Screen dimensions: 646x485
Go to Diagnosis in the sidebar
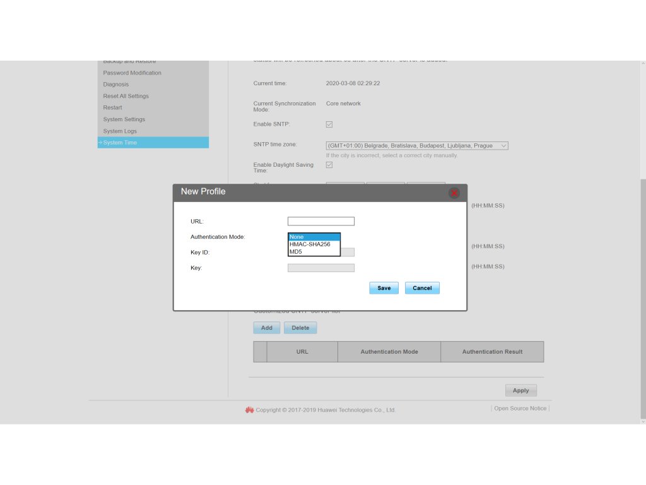116,84
